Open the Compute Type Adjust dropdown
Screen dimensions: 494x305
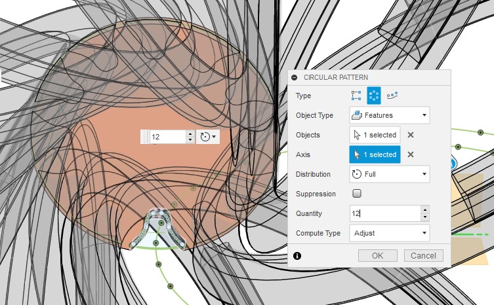click(389, 232)
